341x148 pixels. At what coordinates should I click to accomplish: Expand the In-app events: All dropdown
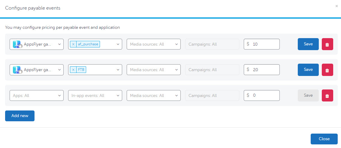pyautogui.click(x=95, y=95)
